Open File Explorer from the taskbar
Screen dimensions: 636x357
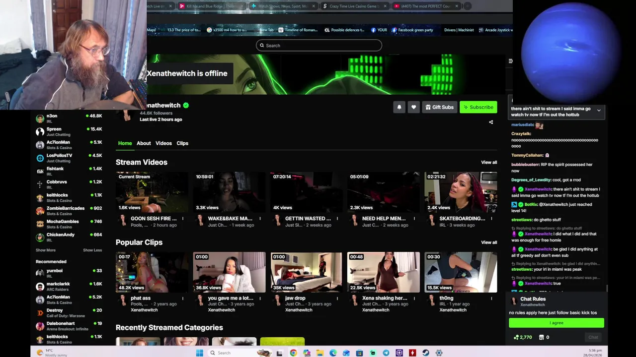point(319,353)
